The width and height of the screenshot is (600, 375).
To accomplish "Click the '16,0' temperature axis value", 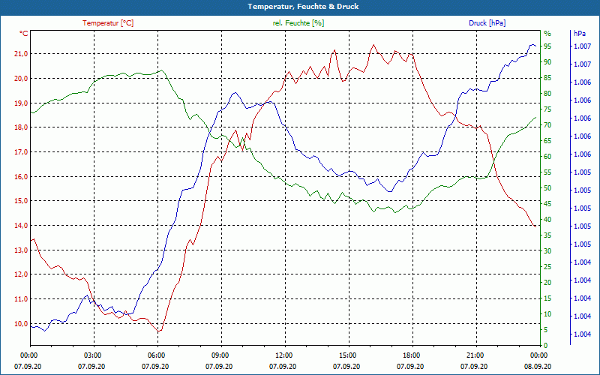I will point(21,176).
